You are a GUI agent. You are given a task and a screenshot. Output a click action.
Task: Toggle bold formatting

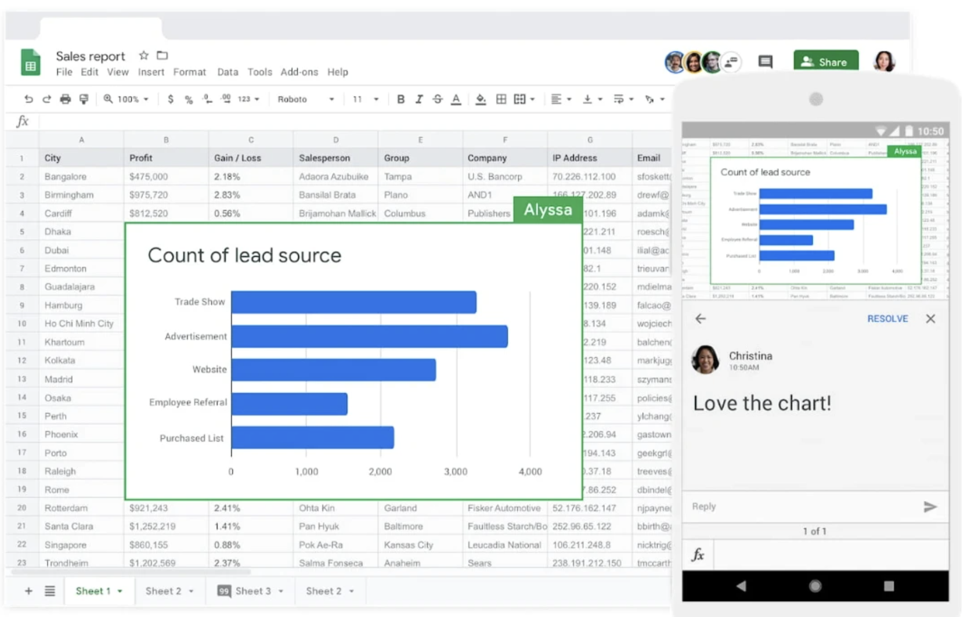coord(401,99)
